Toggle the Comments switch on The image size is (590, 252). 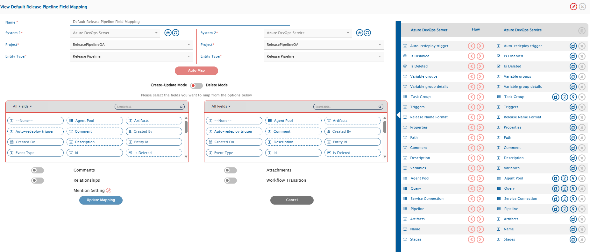tap(38, 171)
